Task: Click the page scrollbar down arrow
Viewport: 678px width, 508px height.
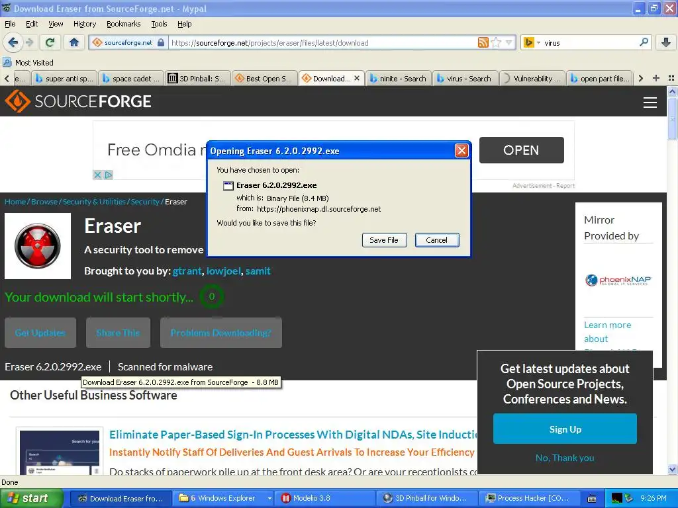Action: click(x=672, y=469)
